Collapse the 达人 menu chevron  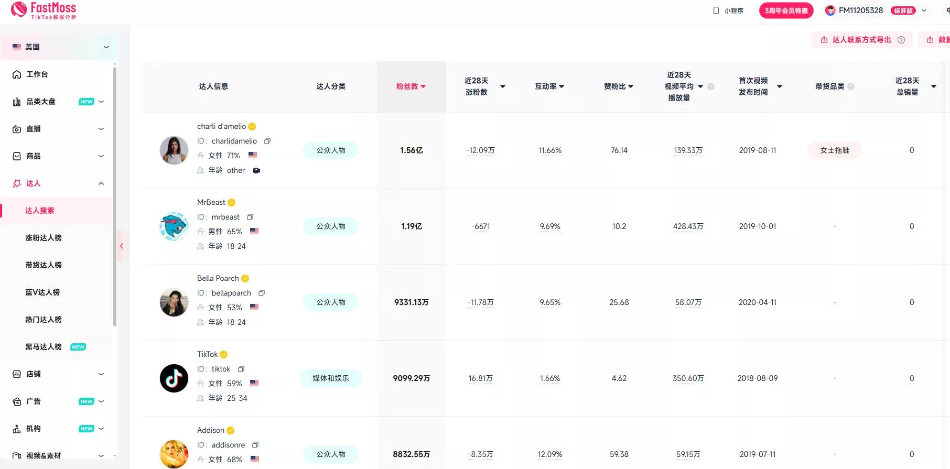coord(101,183)
